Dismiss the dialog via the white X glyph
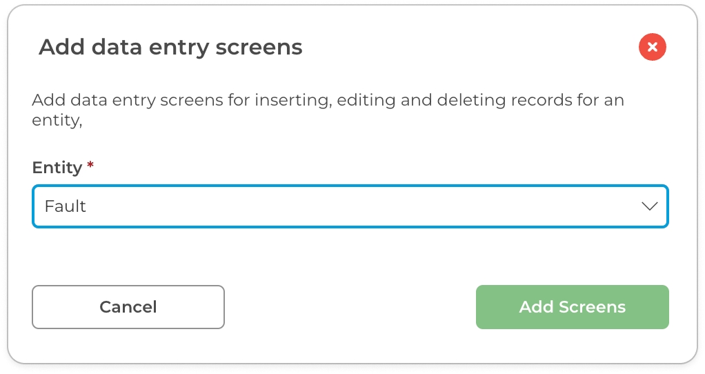Image resolution: width=705 pixels, height=374 pixels. click(652, 48)
